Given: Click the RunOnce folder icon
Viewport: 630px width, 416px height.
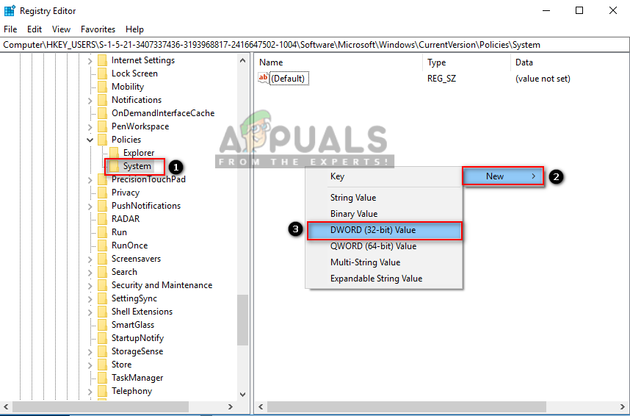Looking at the screenshot, I should point(103,245).
